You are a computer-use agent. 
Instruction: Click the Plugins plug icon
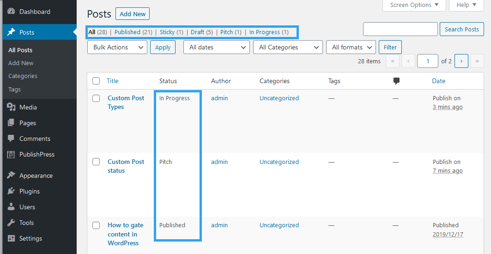click(x=11, y=191)
